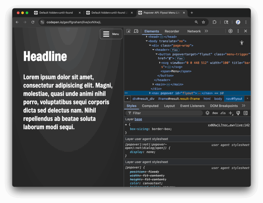This screenshot has height=203, width=263.
Task: Expand the main element node
Action: pyautogui.click(x=153, y=84)
